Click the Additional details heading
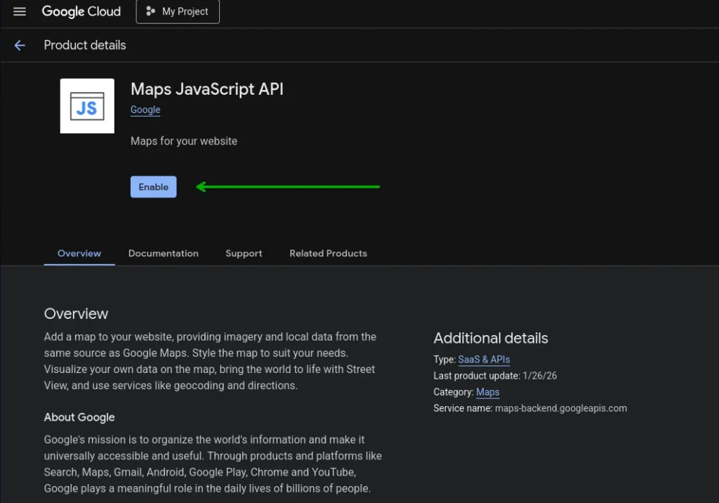This screenshot has width=719, height=503. point(490,338)
